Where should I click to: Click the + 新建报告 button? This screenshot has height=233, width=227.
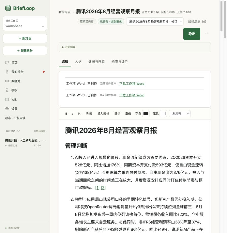(25, 51)
